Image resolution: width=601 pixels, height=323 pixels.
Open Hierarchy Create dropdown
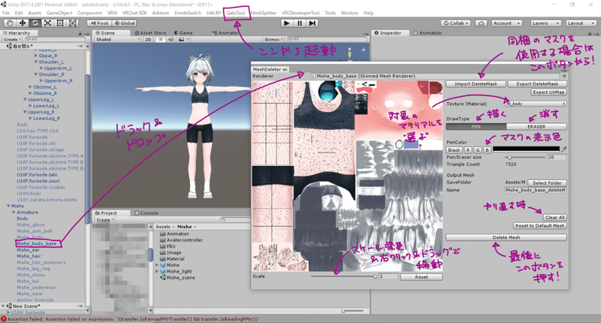click(11, 39)
